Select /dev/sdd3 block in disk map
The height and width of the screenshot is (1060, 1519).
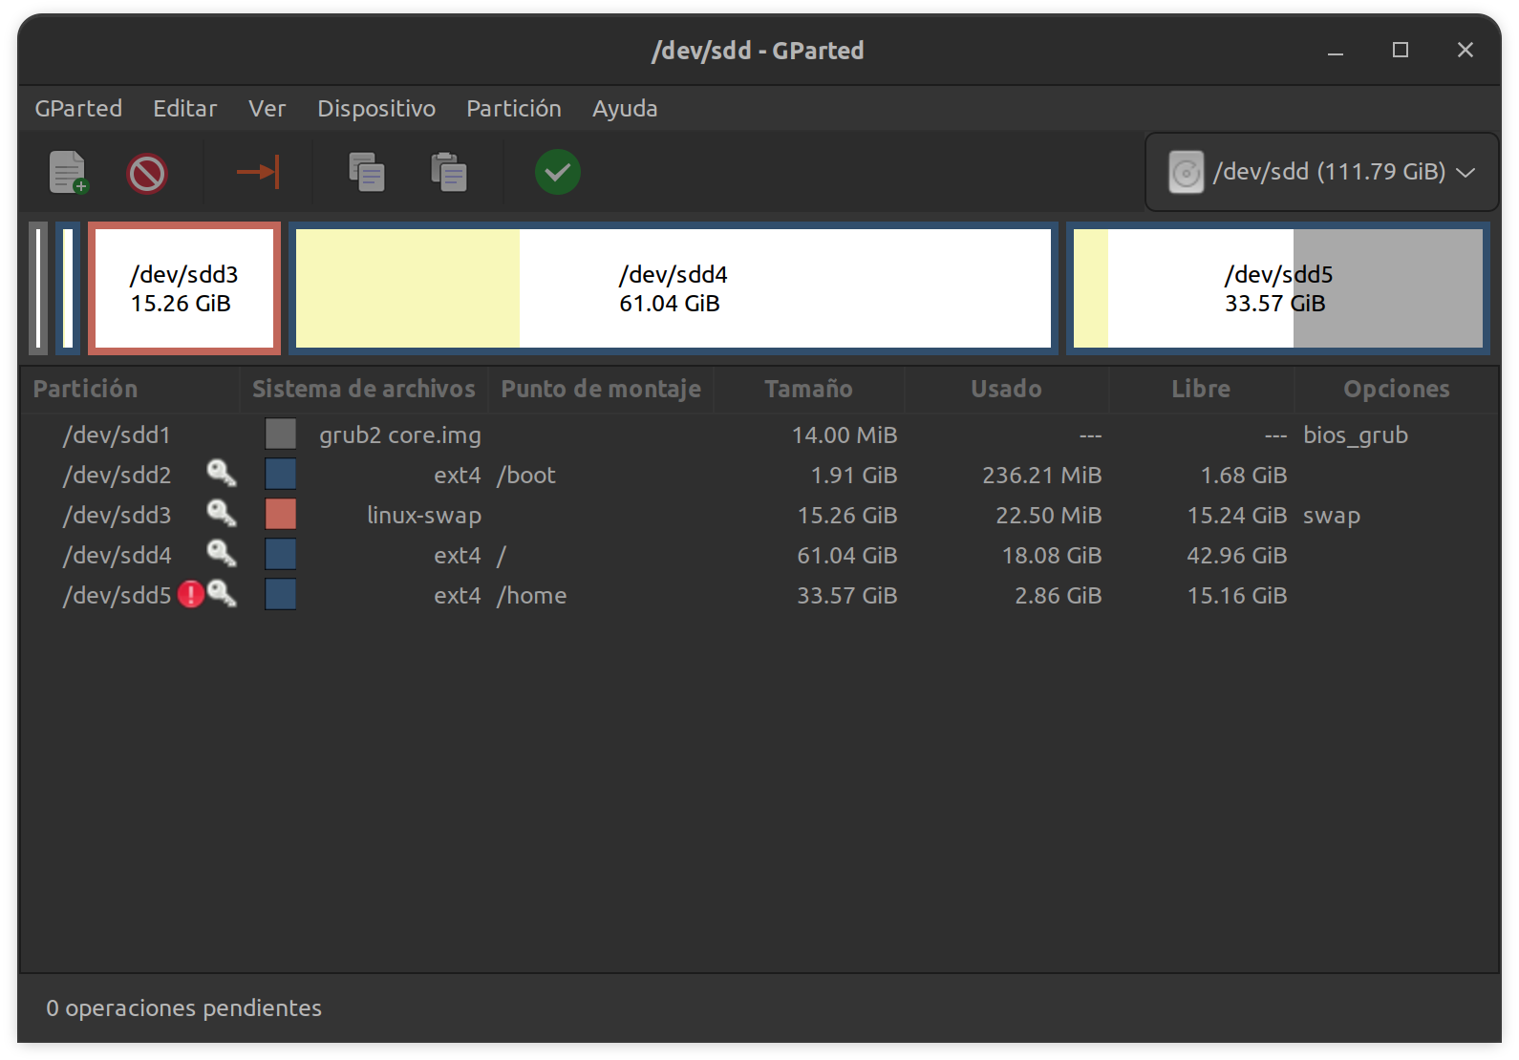(184, 288)
